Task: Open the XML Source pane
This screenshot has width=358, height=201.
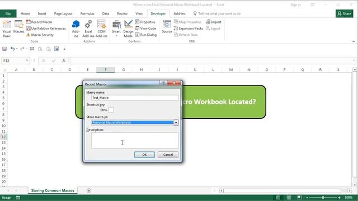Action: (167, 27)
